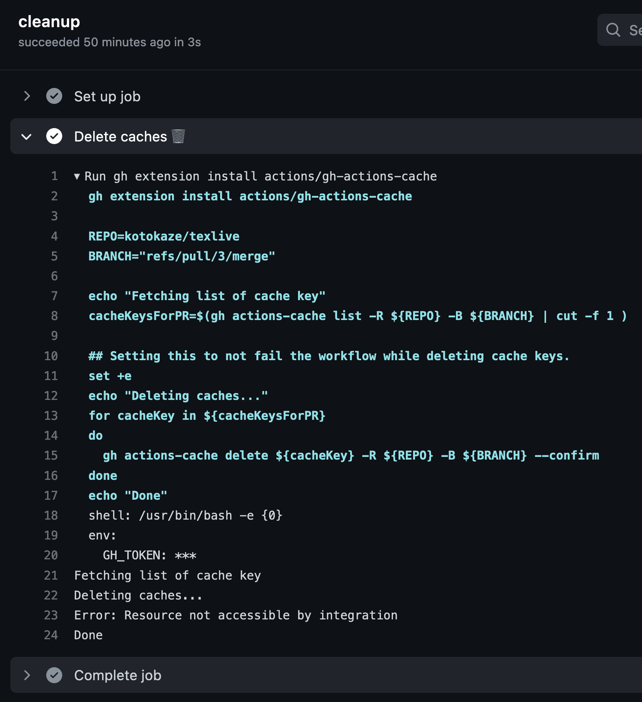Click the success checkmark beside Complete job
Image resolution: width=642 pixels, height=702 pixels.
54,675
